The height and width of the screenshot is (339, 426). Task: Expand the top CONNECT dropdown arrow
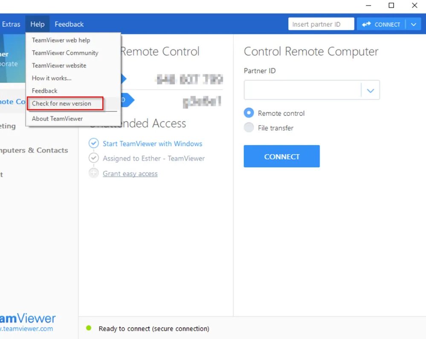click(414, 24)
